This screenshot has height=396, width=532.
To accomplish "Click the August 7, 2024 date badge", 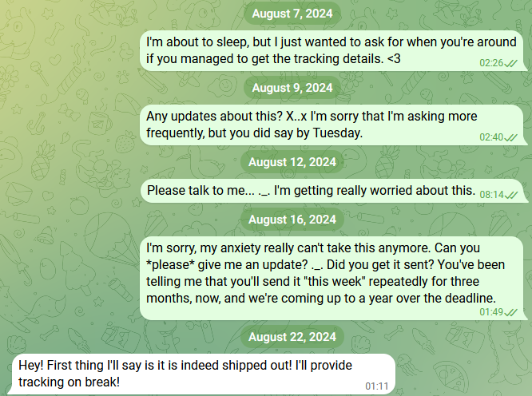I will (x=292, y=14).
